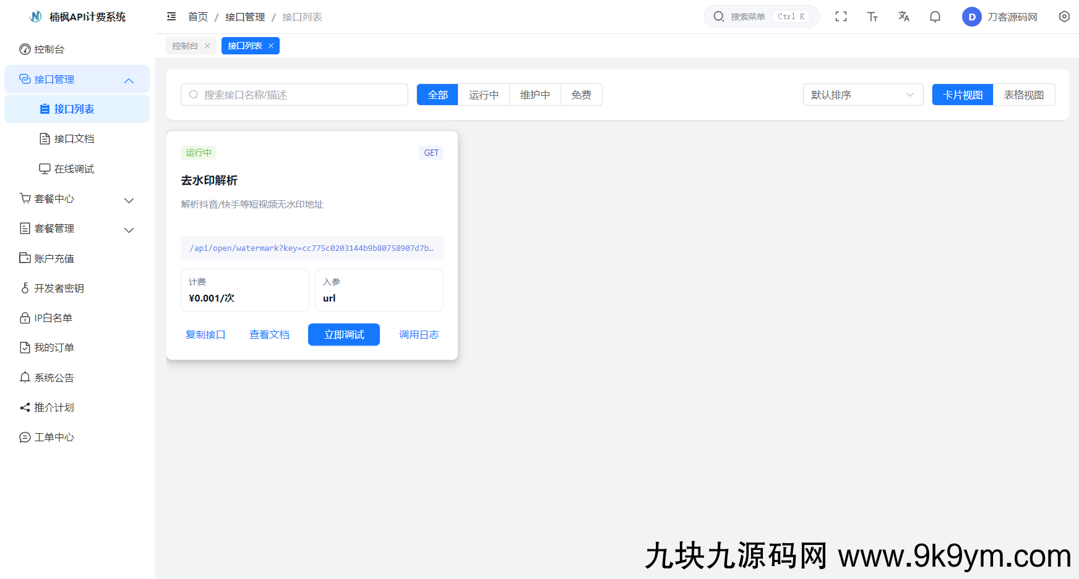
Task: Open the notifications bell icon
Action: 935,17
